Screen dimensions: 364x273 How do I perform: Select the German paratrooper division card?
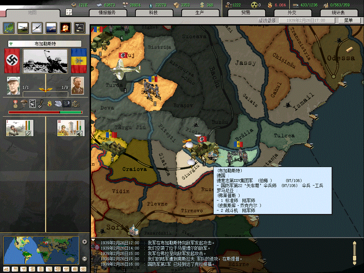[x=20, y=128]
